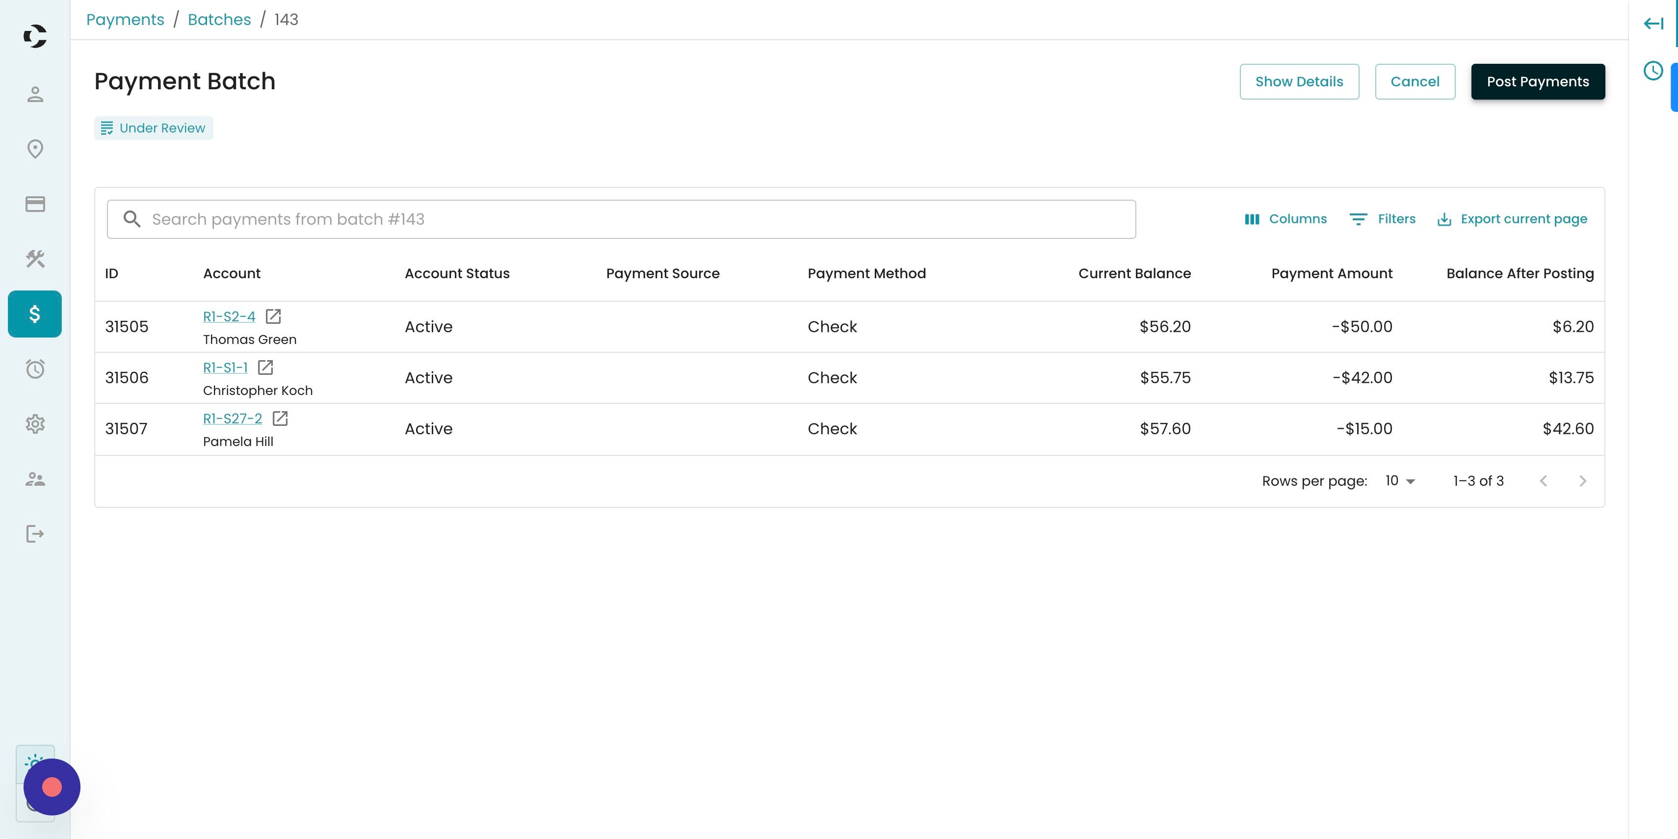Collapse the right side panel arrow icon

pyautogui.click(x=1653, y=24)
